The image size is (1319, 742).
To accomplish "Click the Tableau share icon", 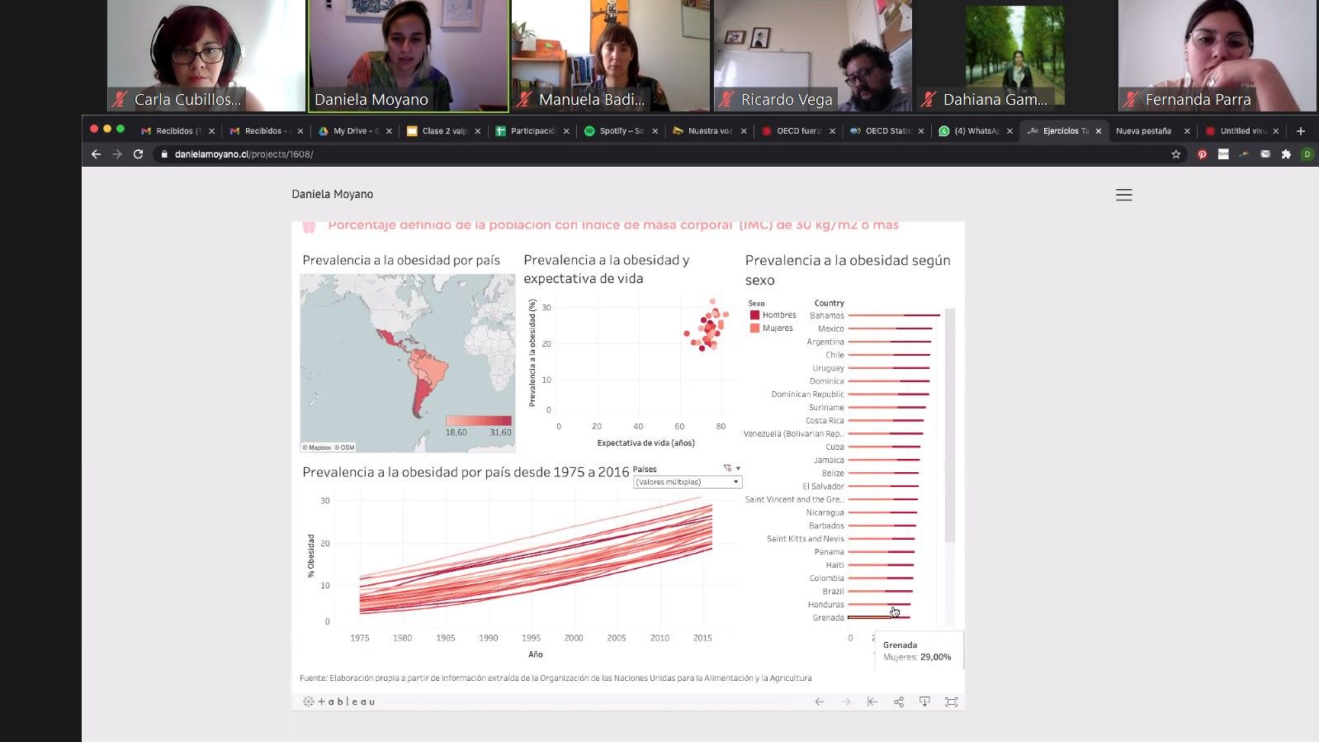I will pos(898,702).
